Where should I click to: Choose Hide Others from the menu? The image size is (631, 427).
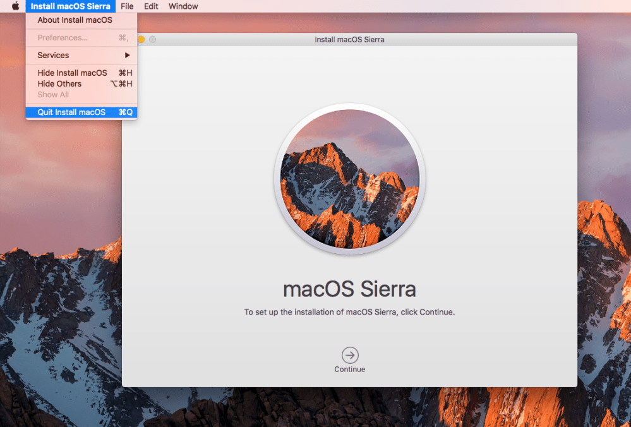point(59,83)
